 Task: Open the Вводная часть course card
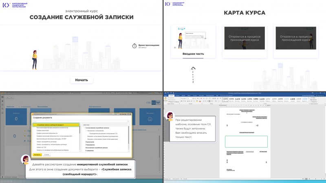pyautogui.click(x=193, y=42)
